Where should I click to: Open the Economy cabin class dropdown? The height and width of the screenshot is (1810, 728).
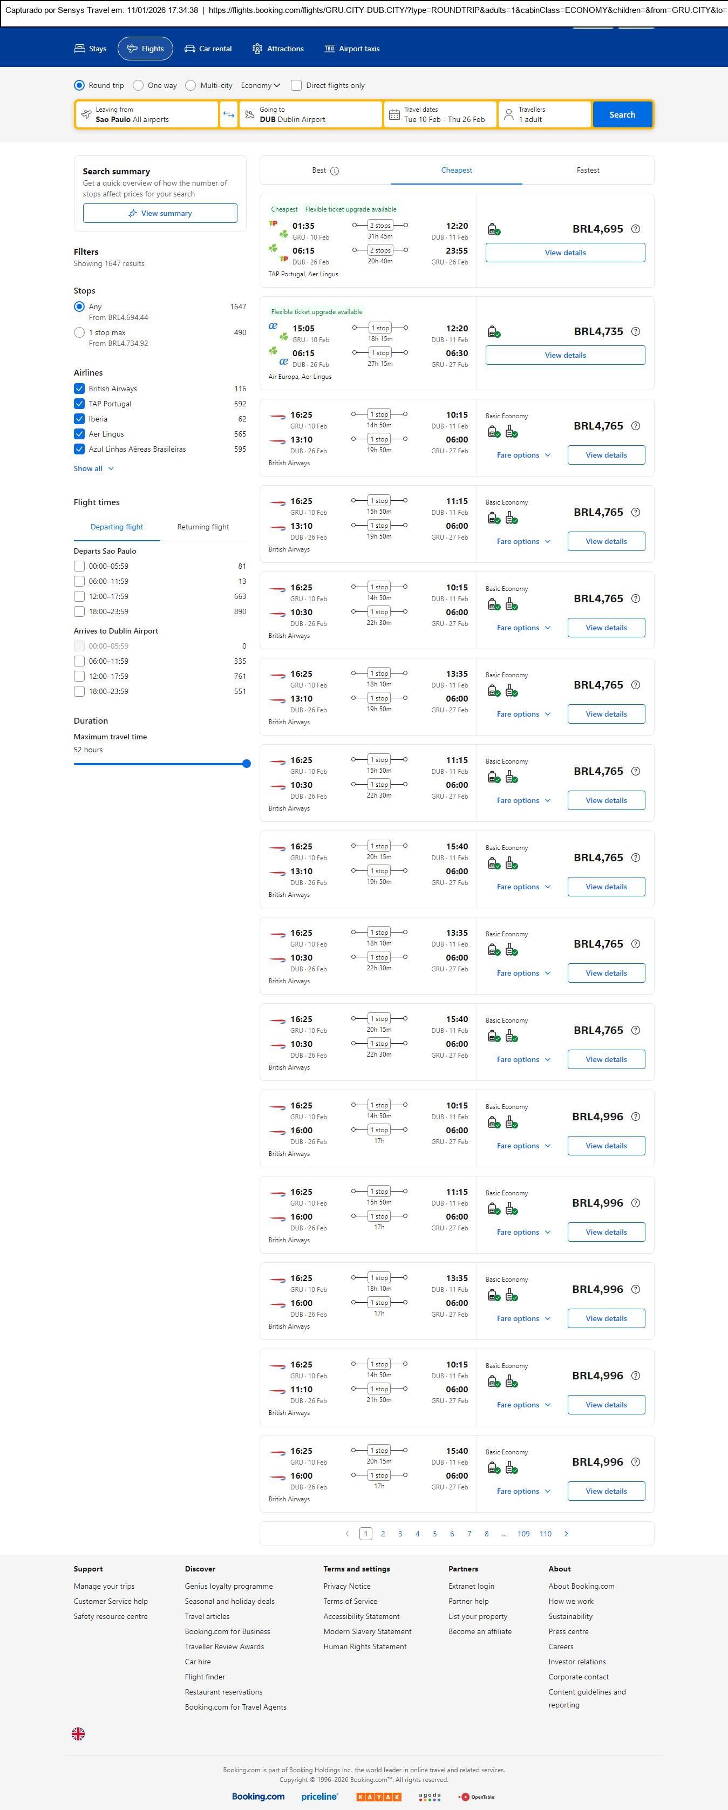[x=260, y=86]
